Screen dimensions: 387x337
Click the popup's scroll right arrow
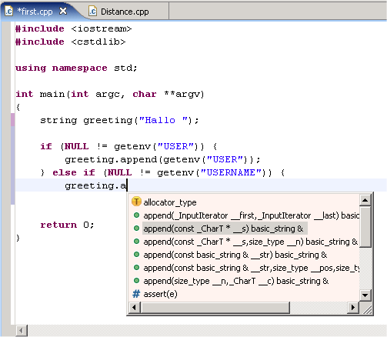(353, 307)
